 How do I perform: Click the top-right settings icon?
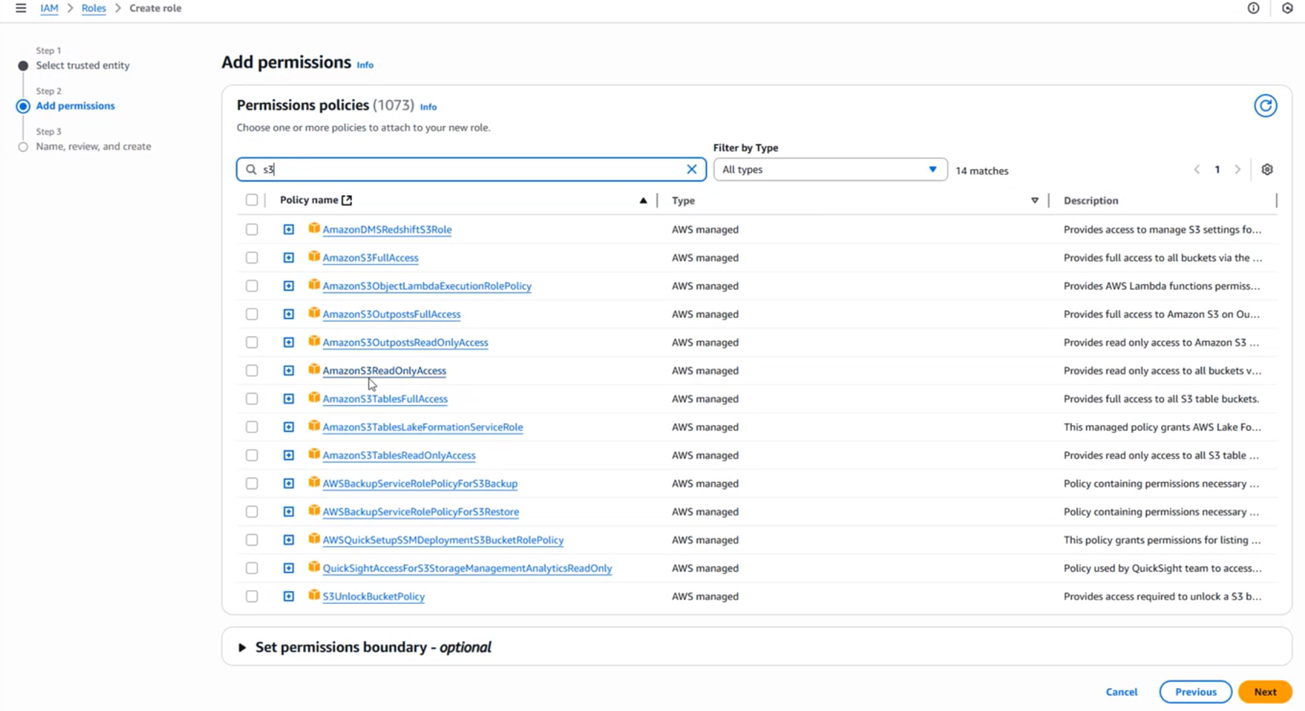[x=1288, y=8]
